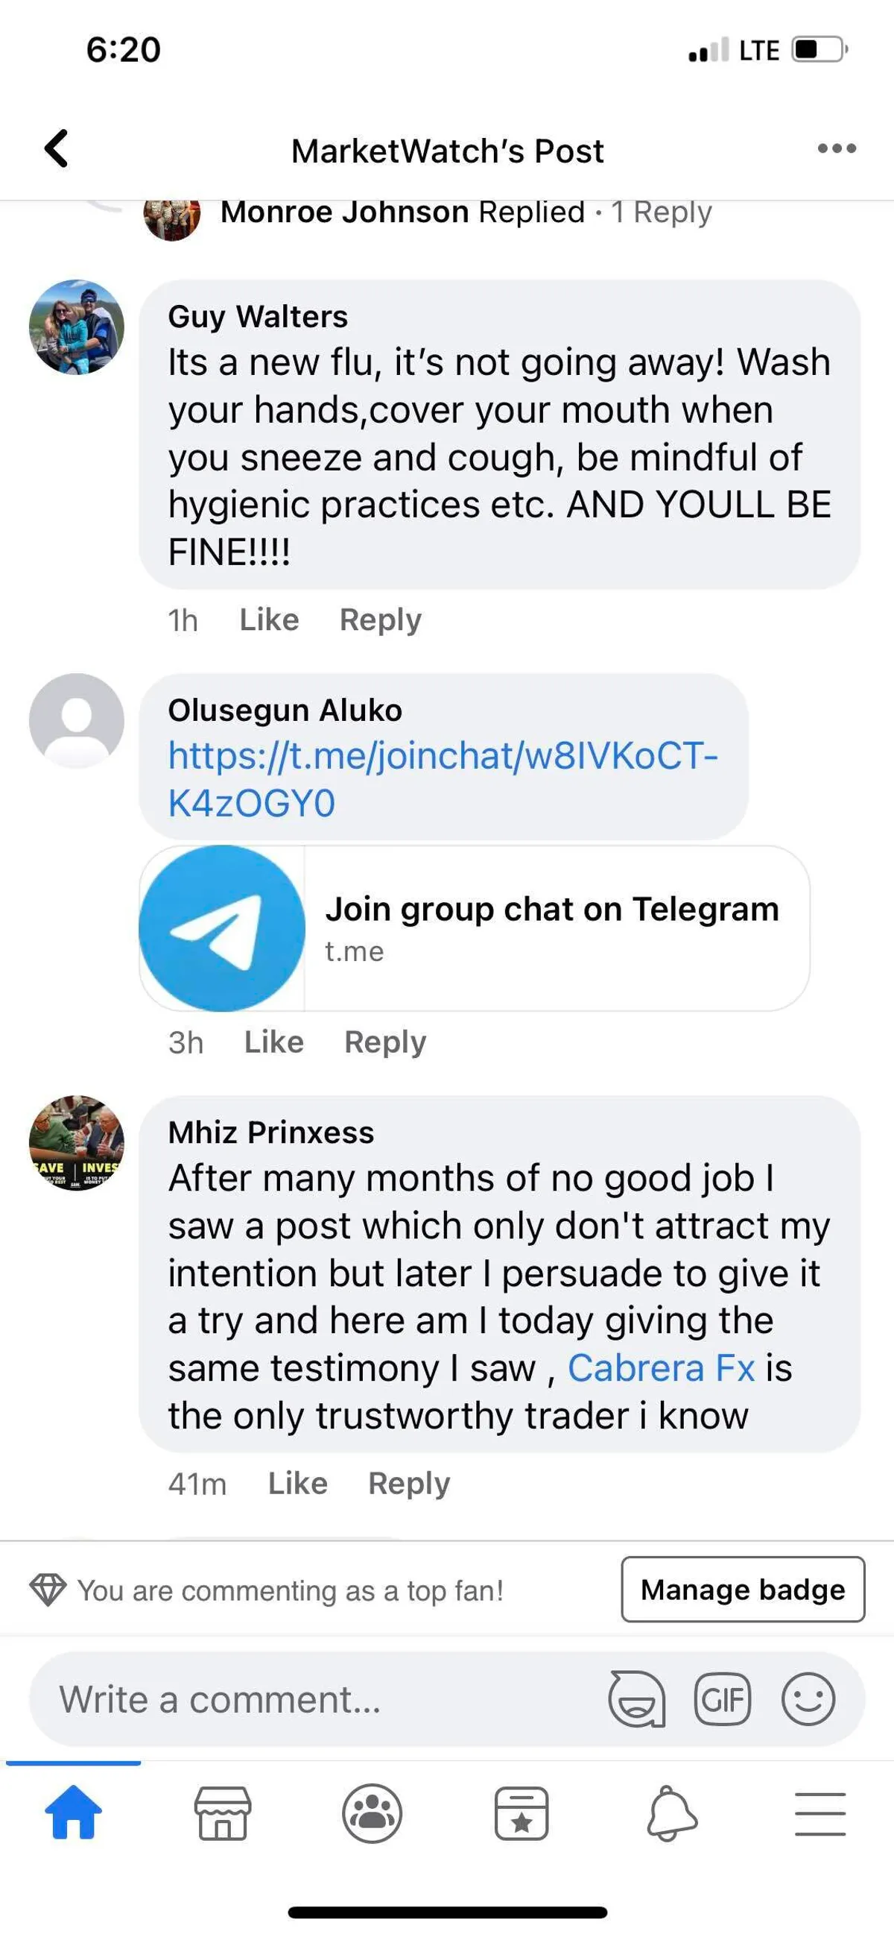Open the starred Saved/Pages tab icon
894x1937 pixels.
tap(521, 1812)
